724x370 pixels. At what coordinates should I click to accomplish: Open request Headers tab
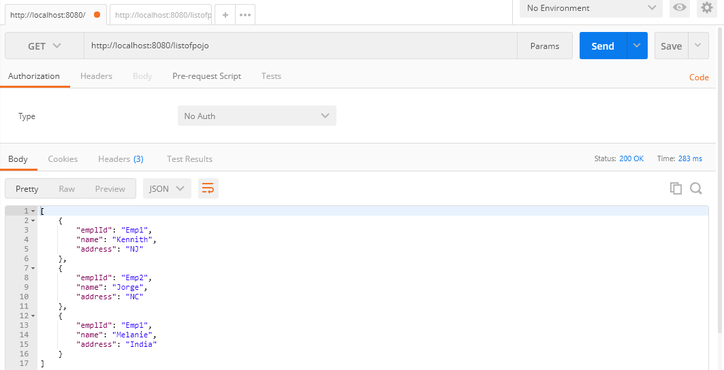(96, 76)
